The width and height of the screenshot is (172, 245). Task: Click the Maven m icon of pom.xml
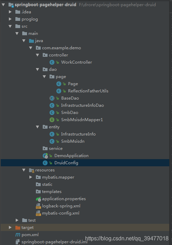18,235
